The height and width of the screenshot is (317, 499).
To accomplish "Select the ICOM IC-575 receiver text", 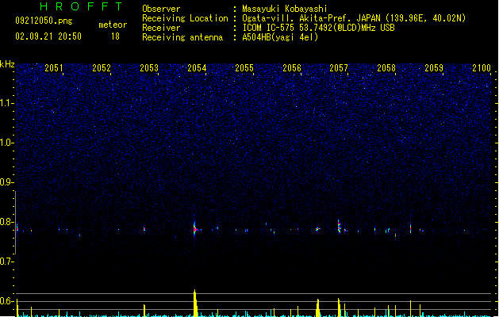I will point(318,28).
